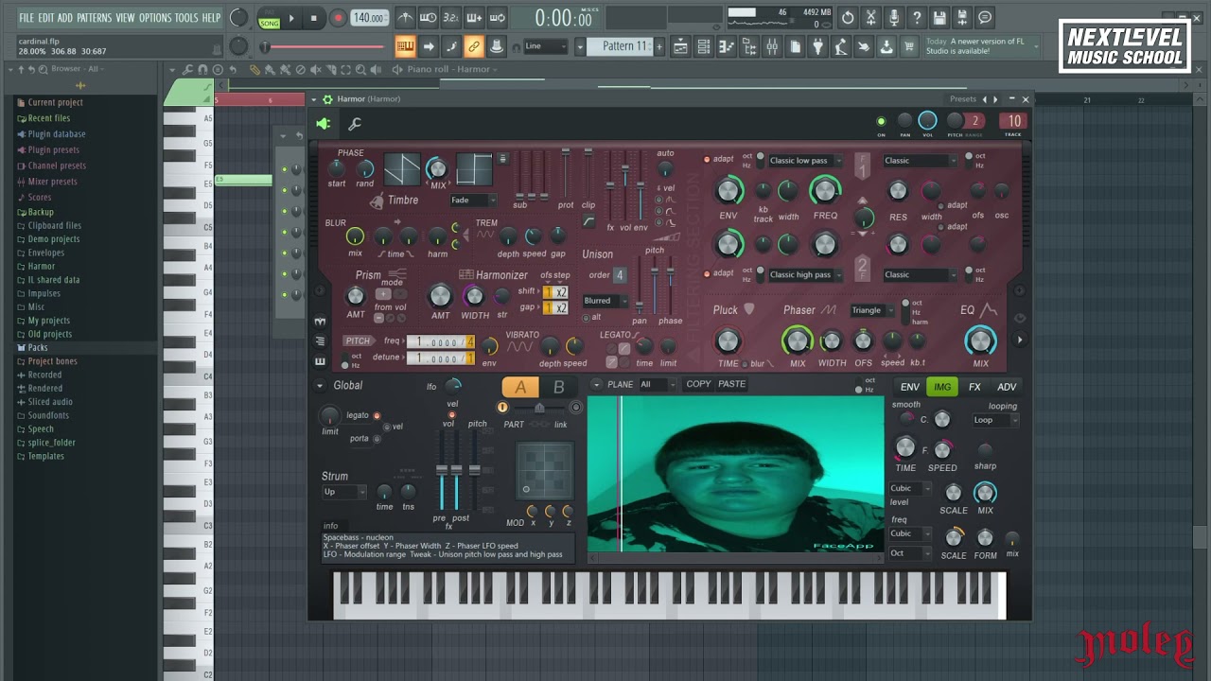The image size is (1211, 681).
Task: Open the Classic high pass filter dropdown
Action: pos(803,275)
